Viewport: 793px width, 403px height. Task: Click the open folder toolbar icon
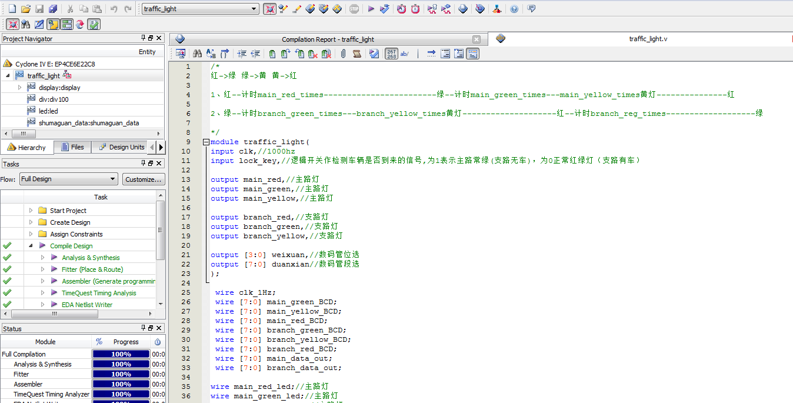tap(25, 9)
